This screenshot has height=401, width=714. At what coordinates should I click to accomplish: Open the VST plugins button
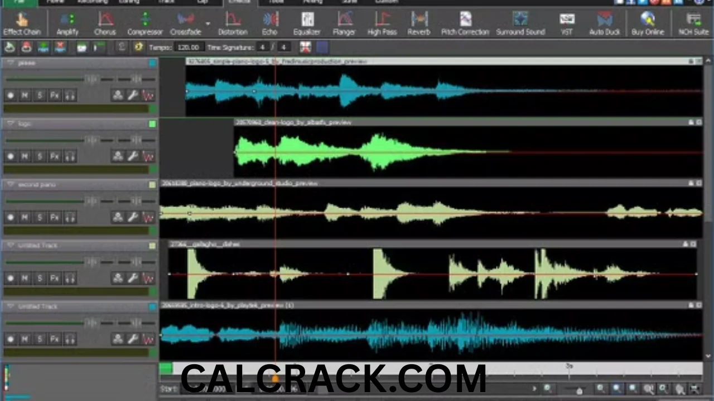pos(567,24)
